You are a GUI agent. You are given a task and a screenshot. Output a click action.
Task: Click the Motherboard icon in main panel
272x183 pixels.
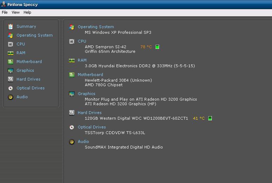72,75
